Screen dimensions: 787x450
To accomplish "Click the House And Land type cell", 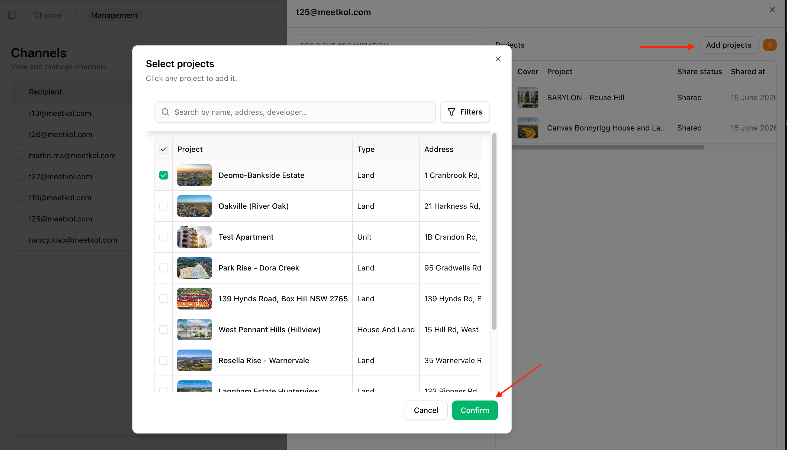I will [x=386, y=330].
